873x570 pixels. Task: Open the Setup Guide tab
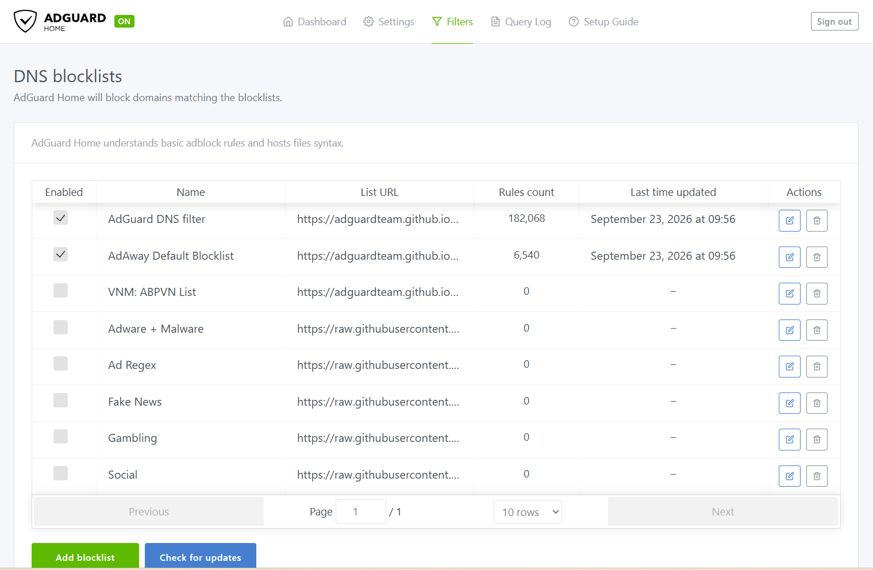(x=603, y=22)
